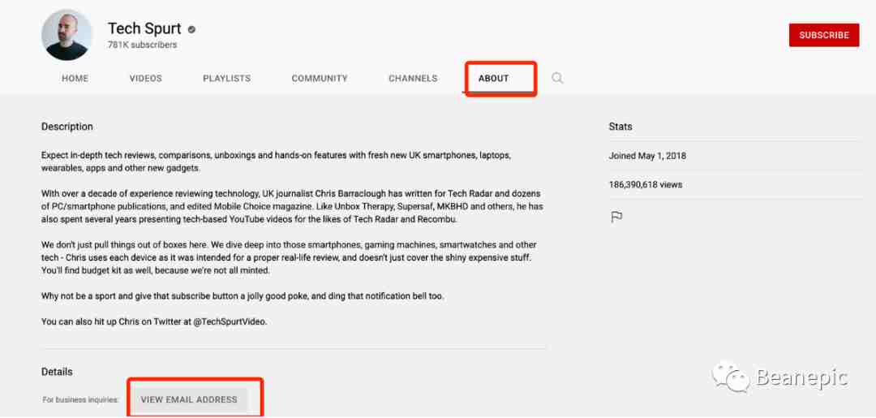
Task: Go to the Community tab
Action: pos(320,79)
